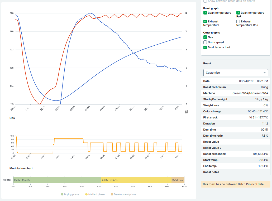This screenshot has width=272, height=201.
Task: Enable the Drum speed graph checkbox
Action: tap(205, 42)
